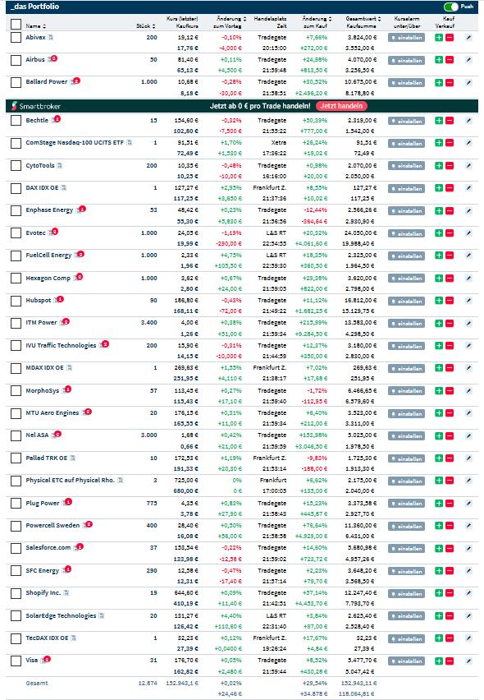Screen dimensions: 484x700
Task: Check the checkbox next to SolarEdge Technologies
Action: [16, 614]
